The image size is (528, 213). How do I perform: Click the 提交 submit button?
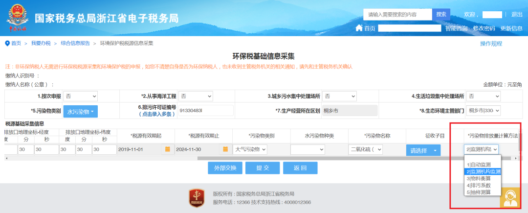point(263,168)
